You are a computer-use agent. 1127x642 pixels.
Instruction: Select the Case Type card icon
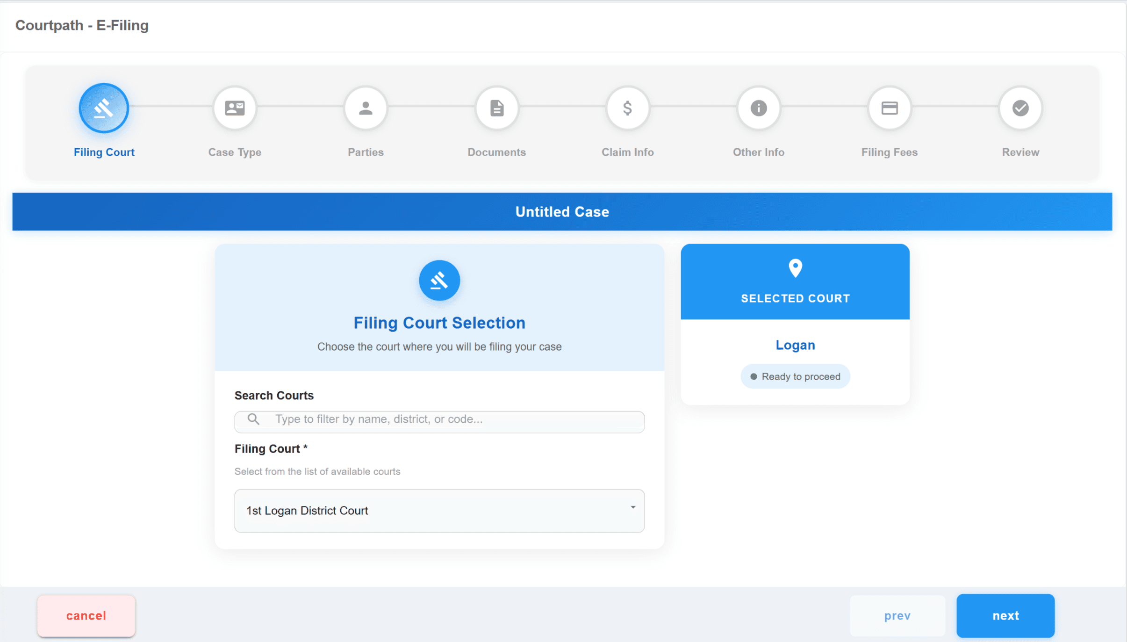coord(235,108)
